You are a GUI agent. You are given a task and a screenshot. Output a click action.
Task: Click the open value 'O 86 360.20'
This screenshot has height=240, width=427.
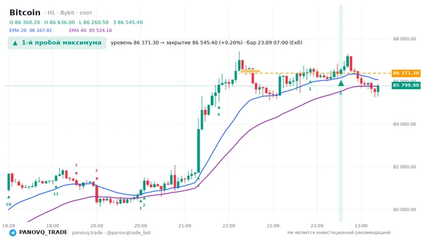coord(25,22)
